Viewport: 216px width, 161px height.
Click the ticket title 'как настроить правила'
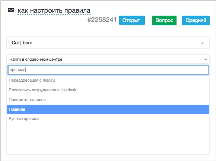54,10
